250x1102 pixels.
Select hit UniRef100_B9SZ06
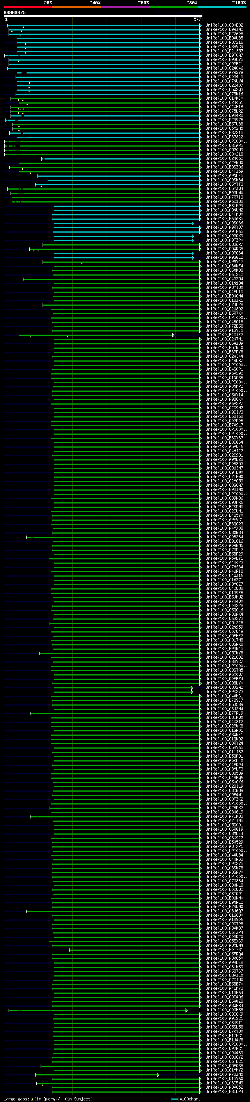tap(224, 167)
